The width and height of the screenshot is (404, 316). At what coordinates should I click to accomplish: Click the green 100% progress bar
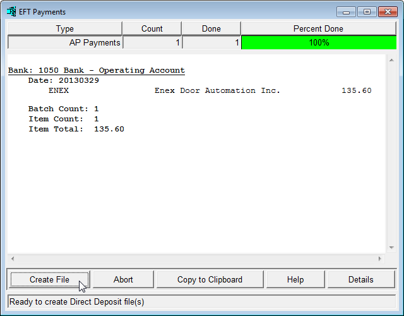click(x=318, y=42)
